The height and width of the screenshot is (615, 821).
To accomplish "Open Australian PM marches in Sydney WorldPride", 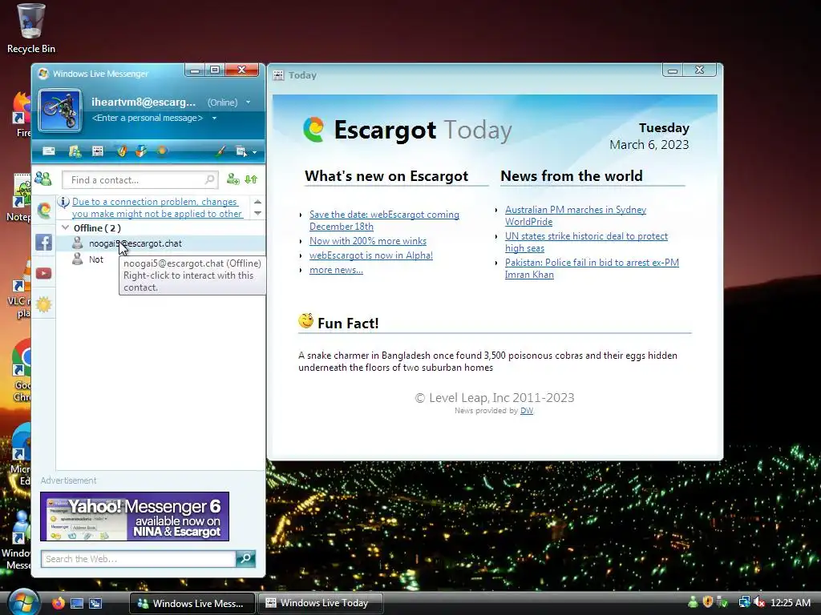I will tap(576, 215).
